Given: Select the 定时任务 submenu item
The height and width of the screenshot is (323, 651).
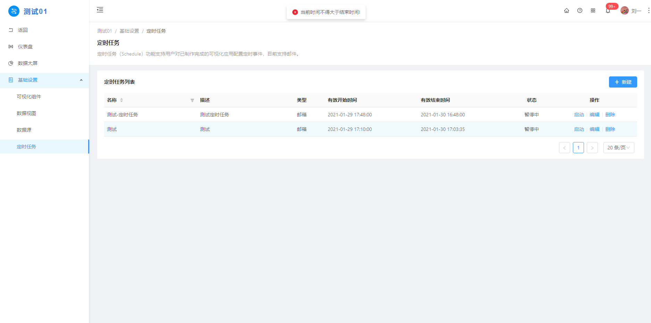Looking at the screenshot, I should pyautogui.click(x=44, y=147).
